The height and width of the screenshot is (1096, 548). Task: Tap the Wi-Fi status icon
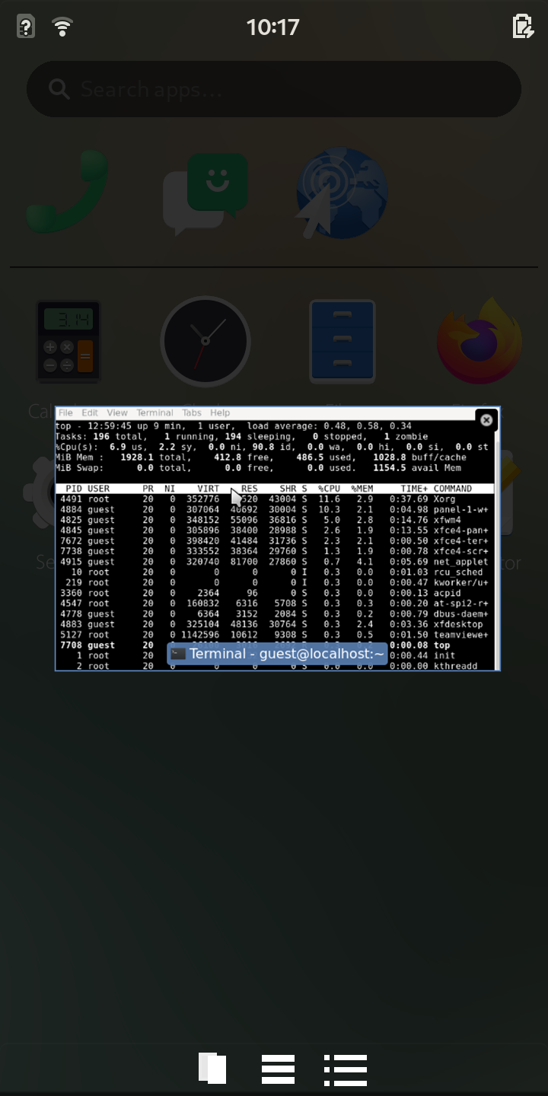62,27
